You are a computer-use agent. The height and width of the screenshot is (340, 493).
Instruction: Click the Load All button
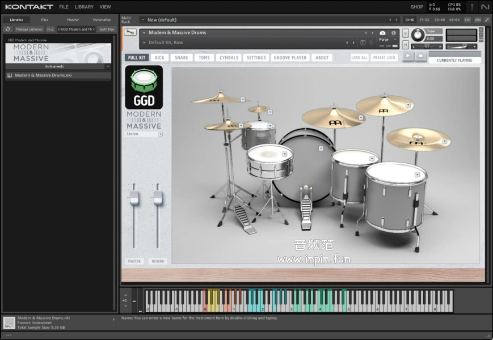[359, 58]
